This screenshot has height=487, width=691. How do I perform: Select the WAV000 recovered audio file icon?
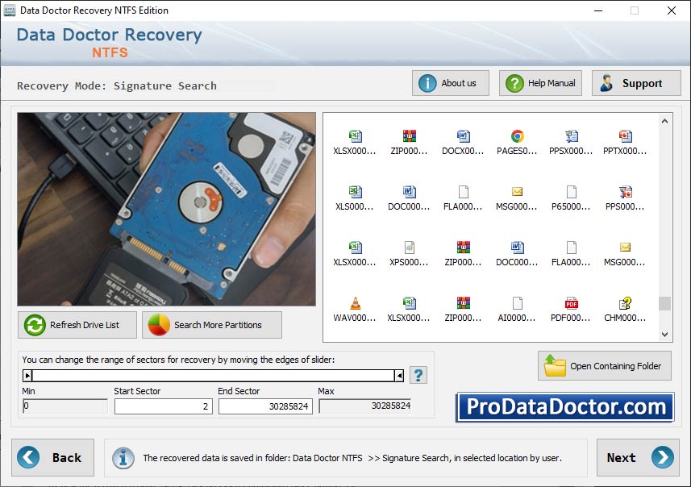[x=353, y=305]
